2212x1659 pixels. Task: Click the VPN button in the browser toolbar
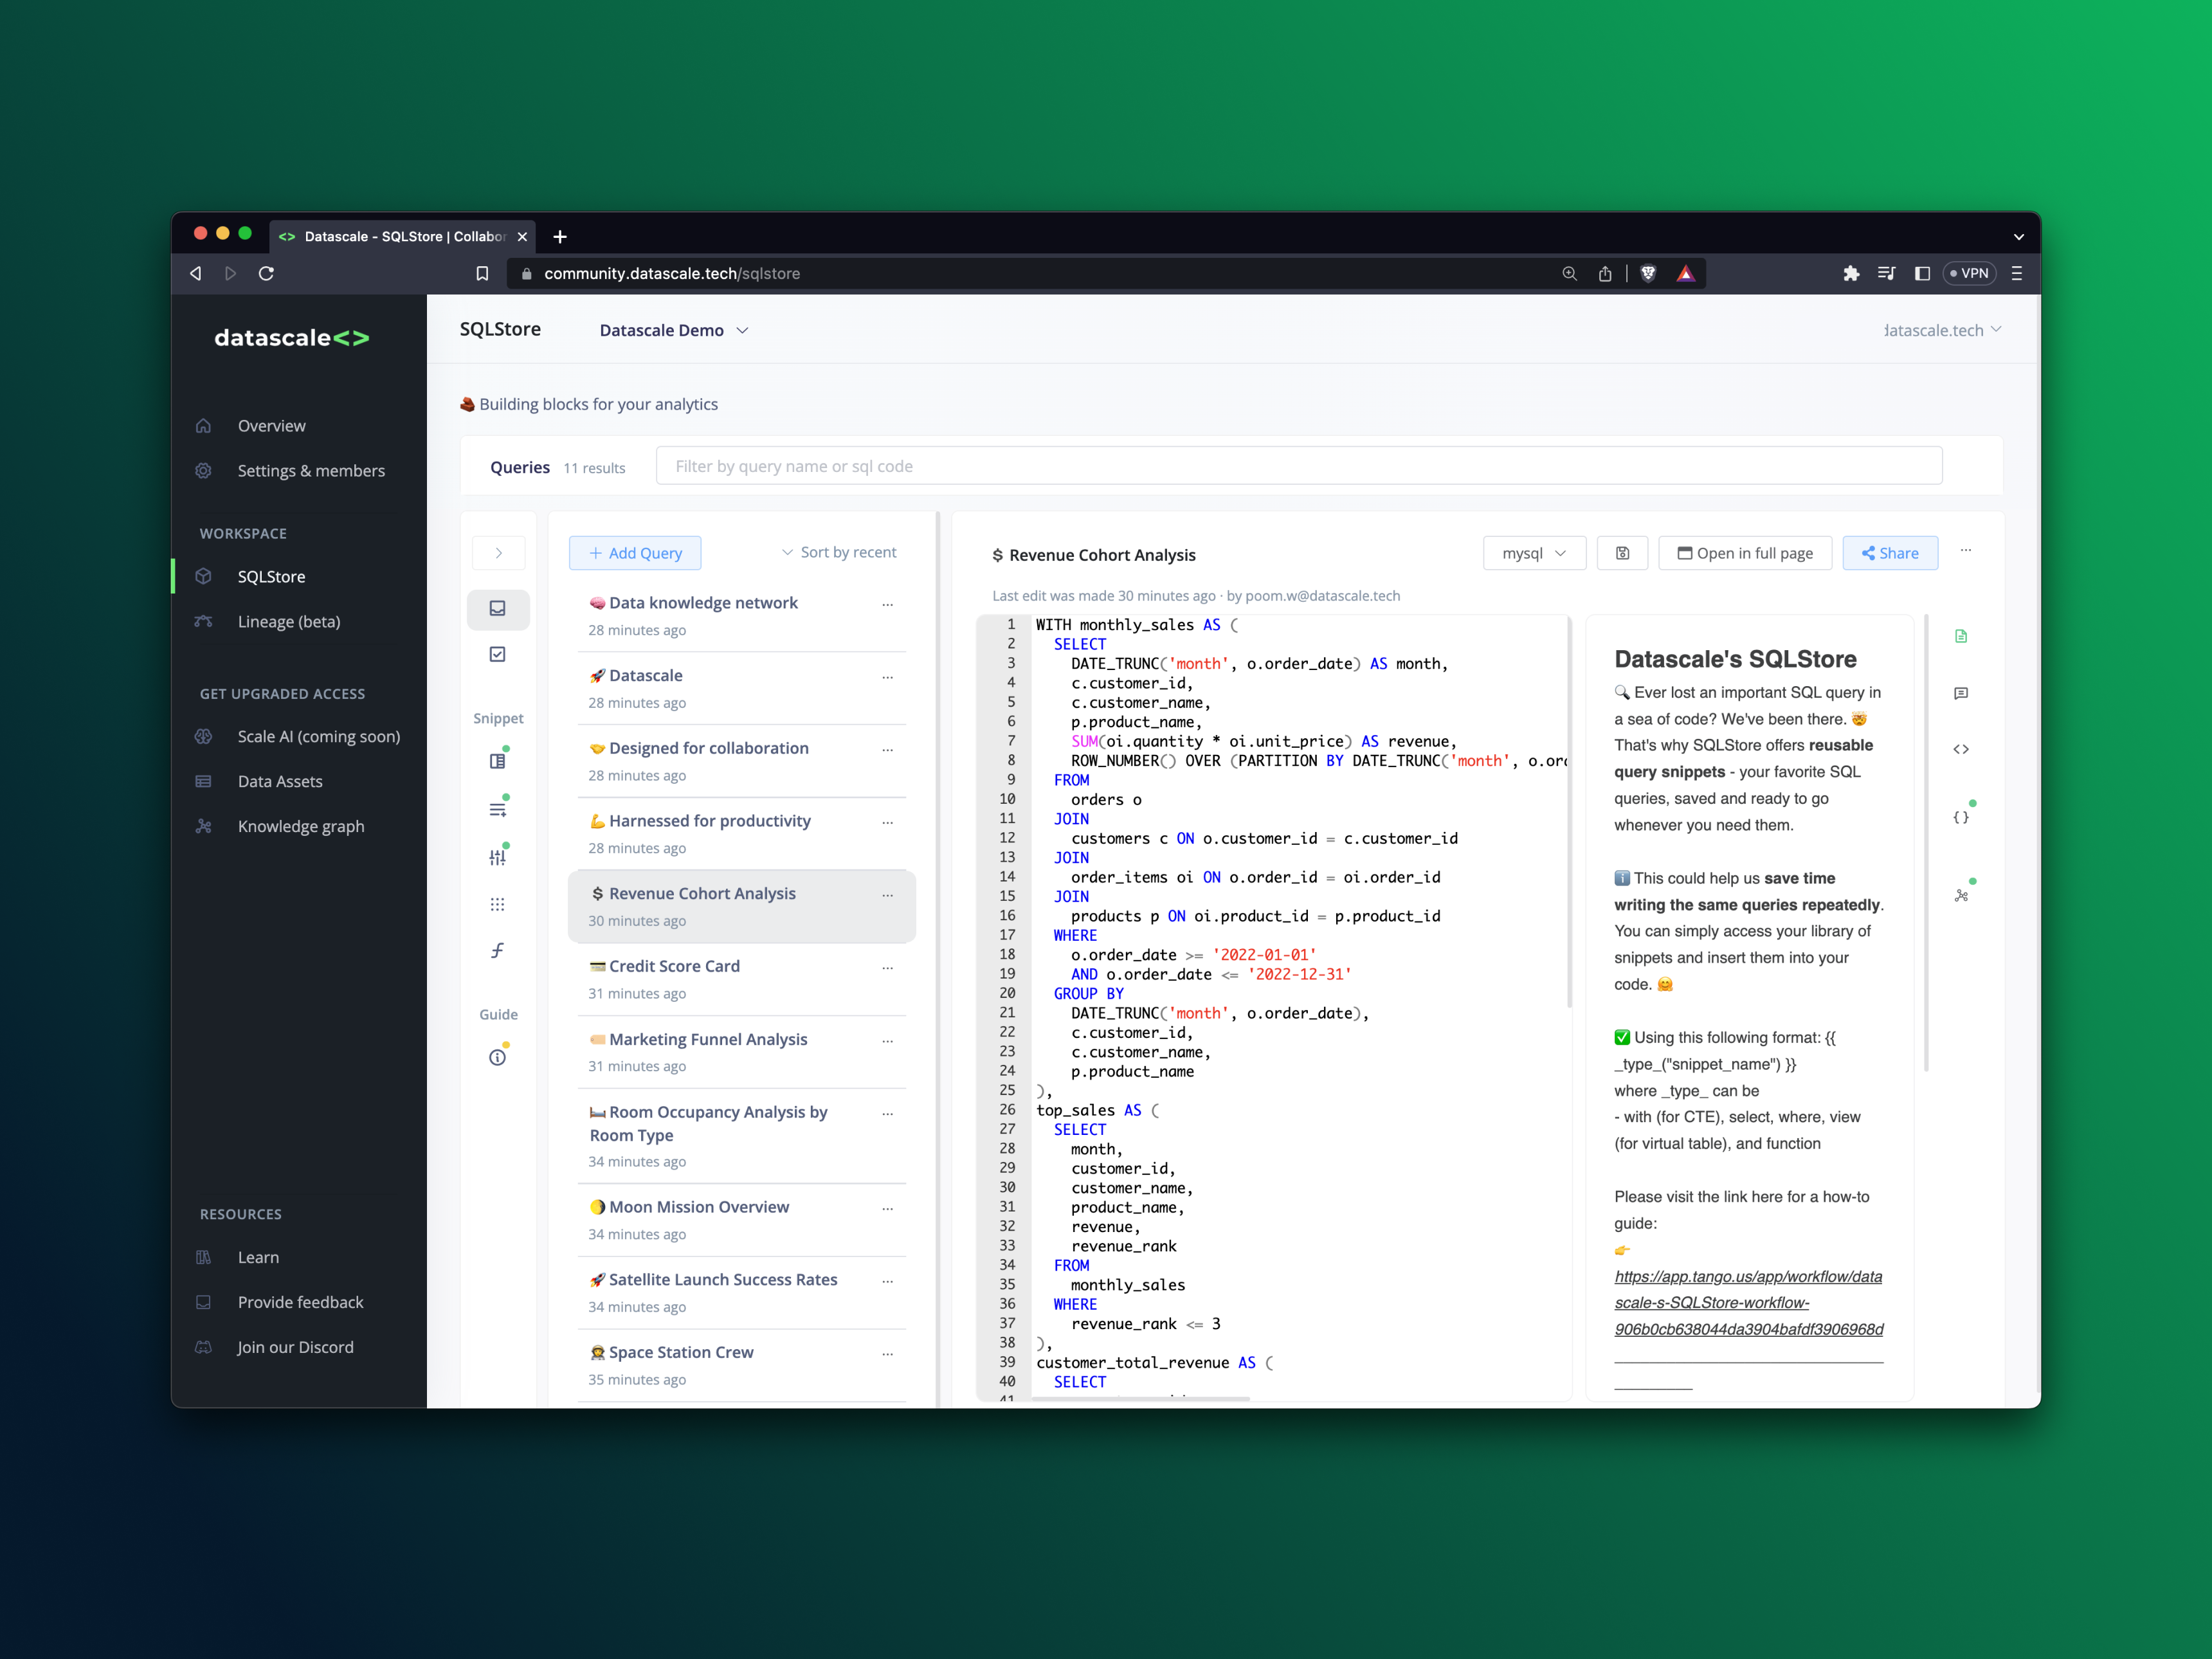coord(1969,273)
